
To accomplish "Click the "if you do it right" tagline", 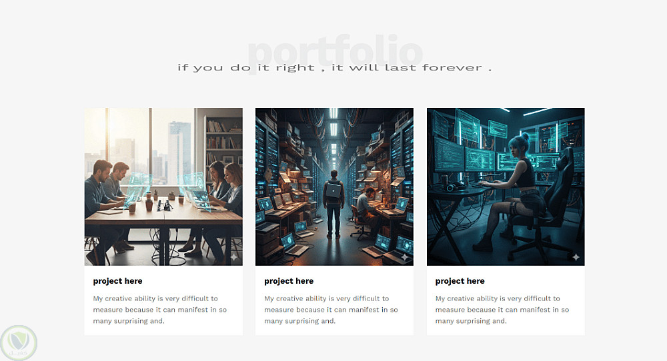I will coord(334,67).
